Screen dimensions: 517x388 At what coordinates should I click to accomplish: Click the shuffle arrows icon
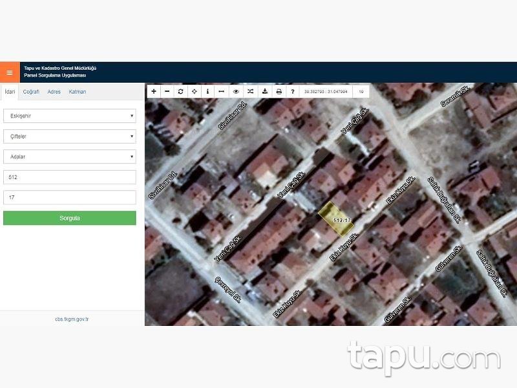pyautogui.click(x=250, y=92)
